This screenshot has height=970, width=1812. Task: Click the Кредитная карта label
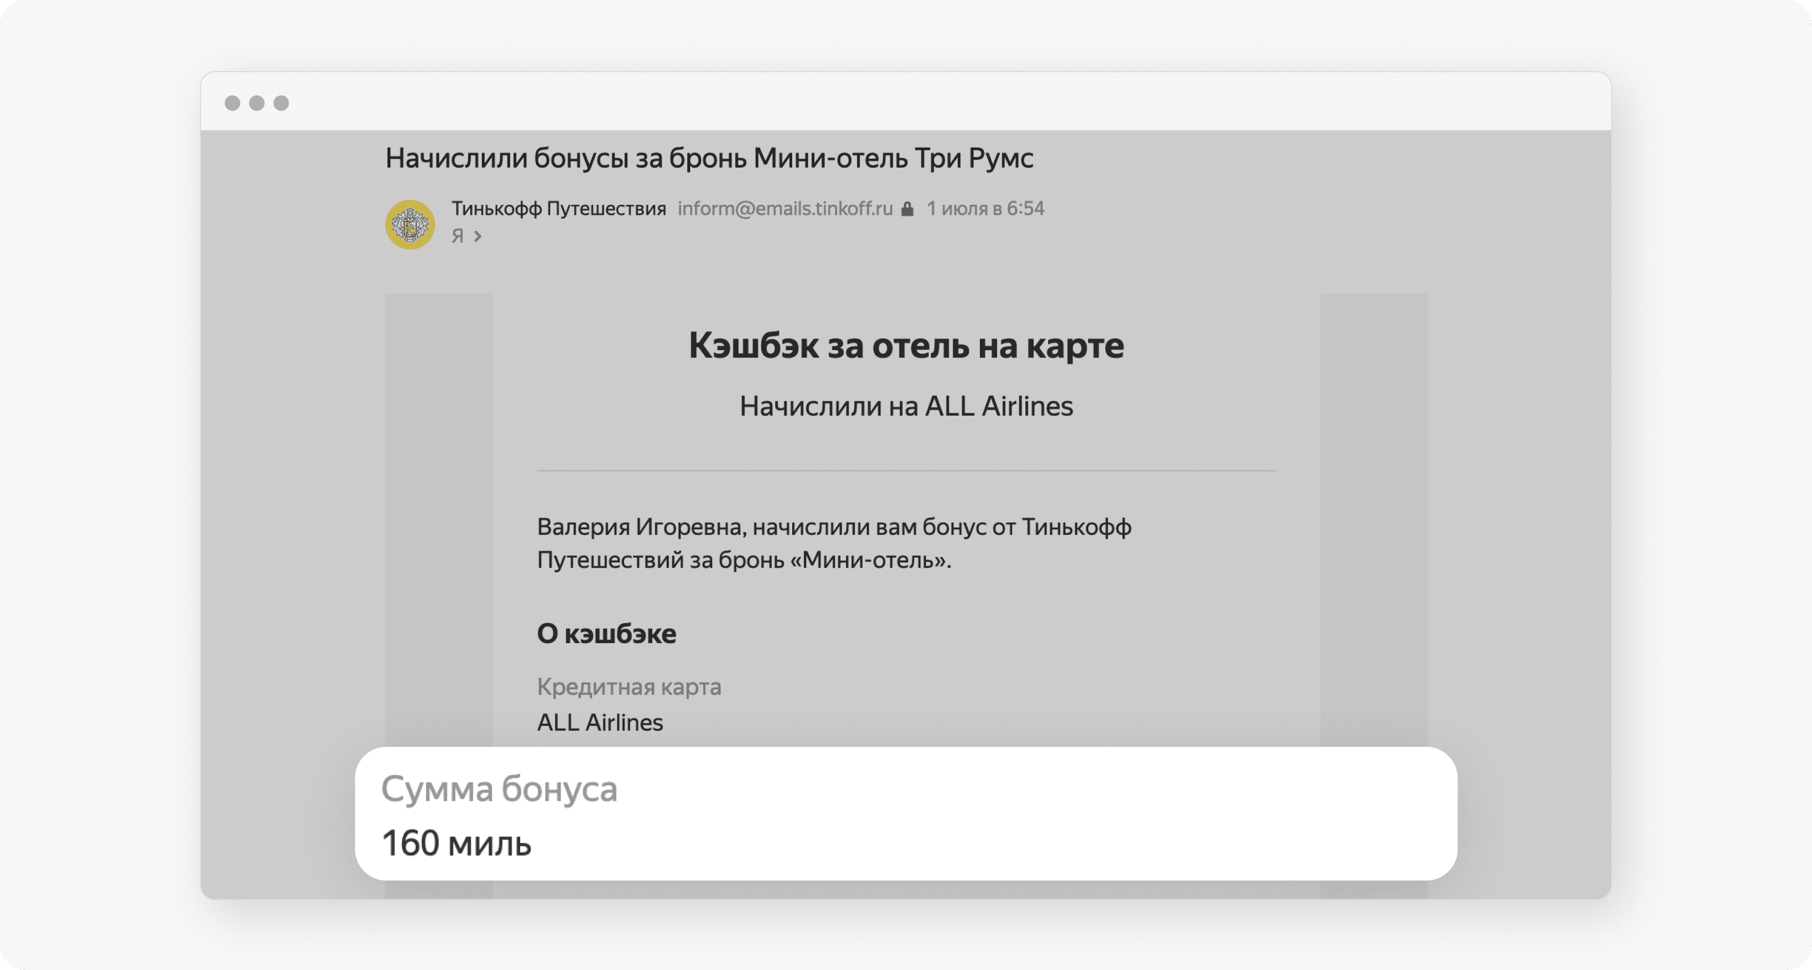629,687
